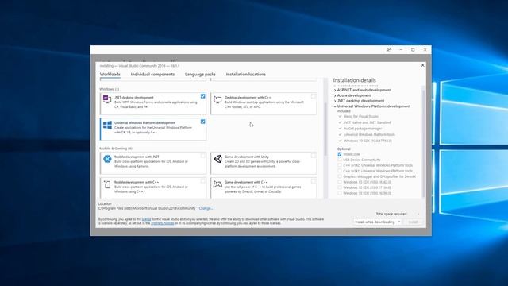Click the '.NET Native and .NET Standard' item
Screen dimensions: 508x286
click(367, 122)
